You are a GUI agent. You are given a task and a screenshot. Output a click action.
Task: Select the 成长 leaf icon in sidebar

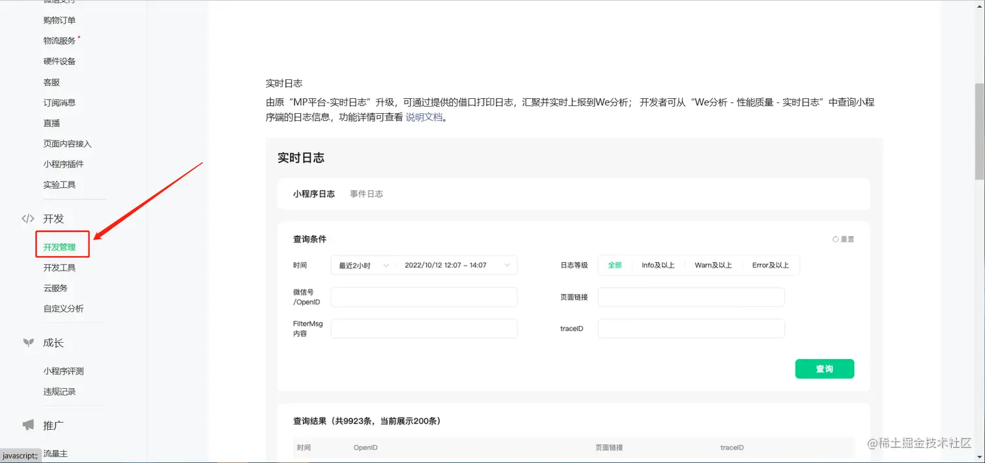pyautogui.click(x=29, y=343)
